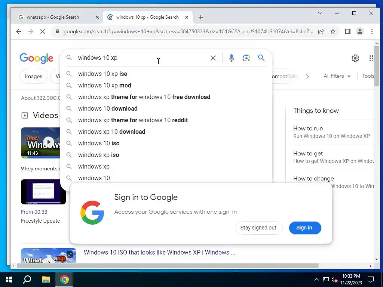Expand All filters dropdown

(337, 76)
